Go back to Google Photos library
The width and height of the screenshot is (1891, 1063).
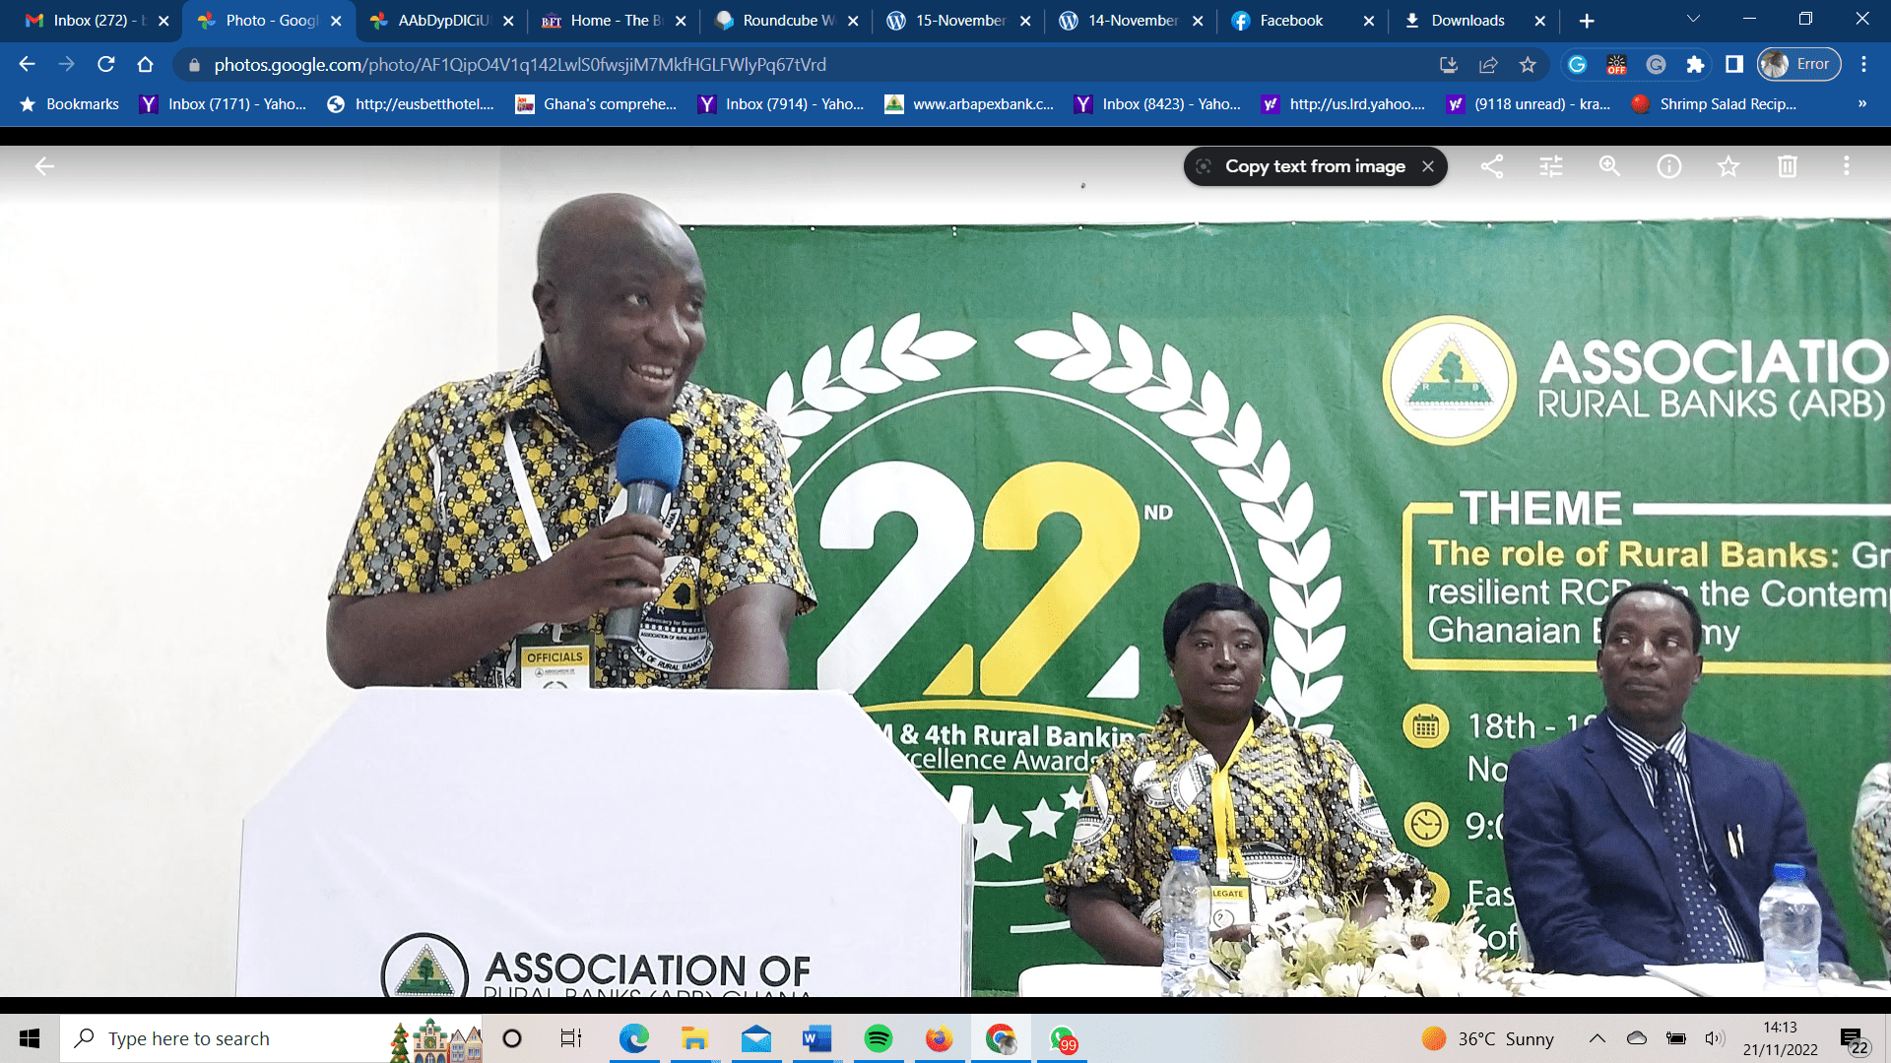click(44, 166)
